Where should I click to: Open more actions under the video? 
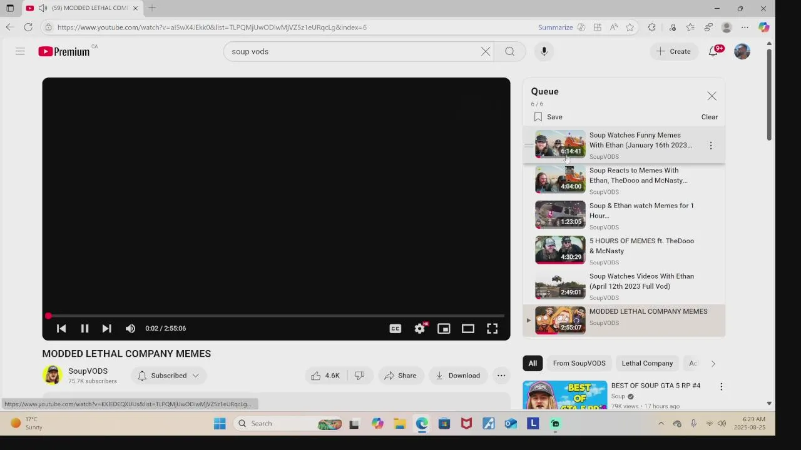(x=501, y=376)
